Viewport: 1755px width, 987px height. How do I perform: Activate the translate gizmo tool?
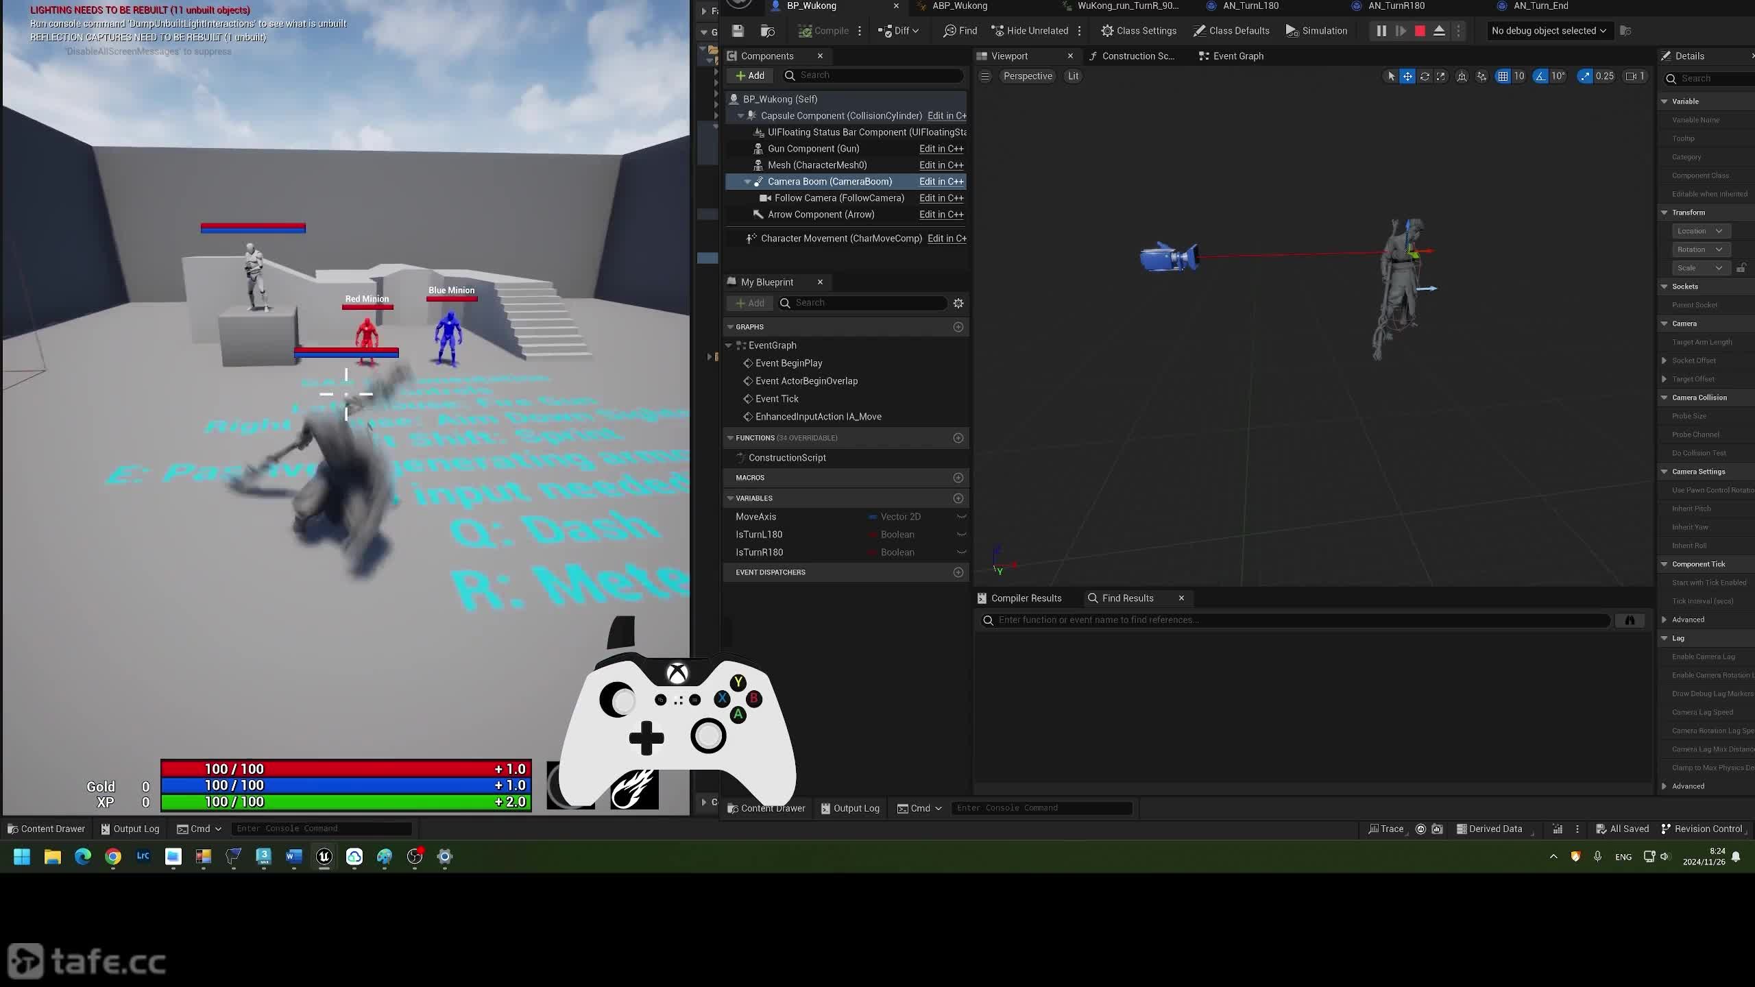pos(1407,76)
